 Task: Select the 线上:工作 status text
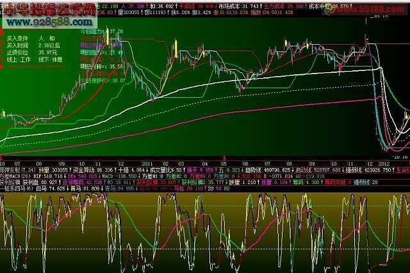pos(19,59)
